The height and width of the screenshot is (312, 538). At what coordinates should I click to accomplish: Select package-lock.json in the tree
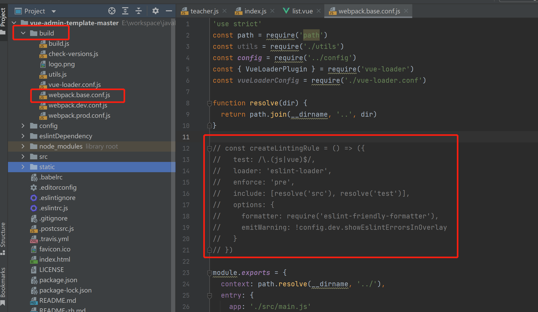tap(65, 290)
